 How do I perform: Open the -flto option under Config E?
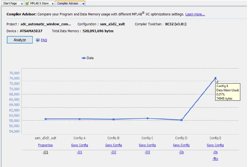point(215,159)
